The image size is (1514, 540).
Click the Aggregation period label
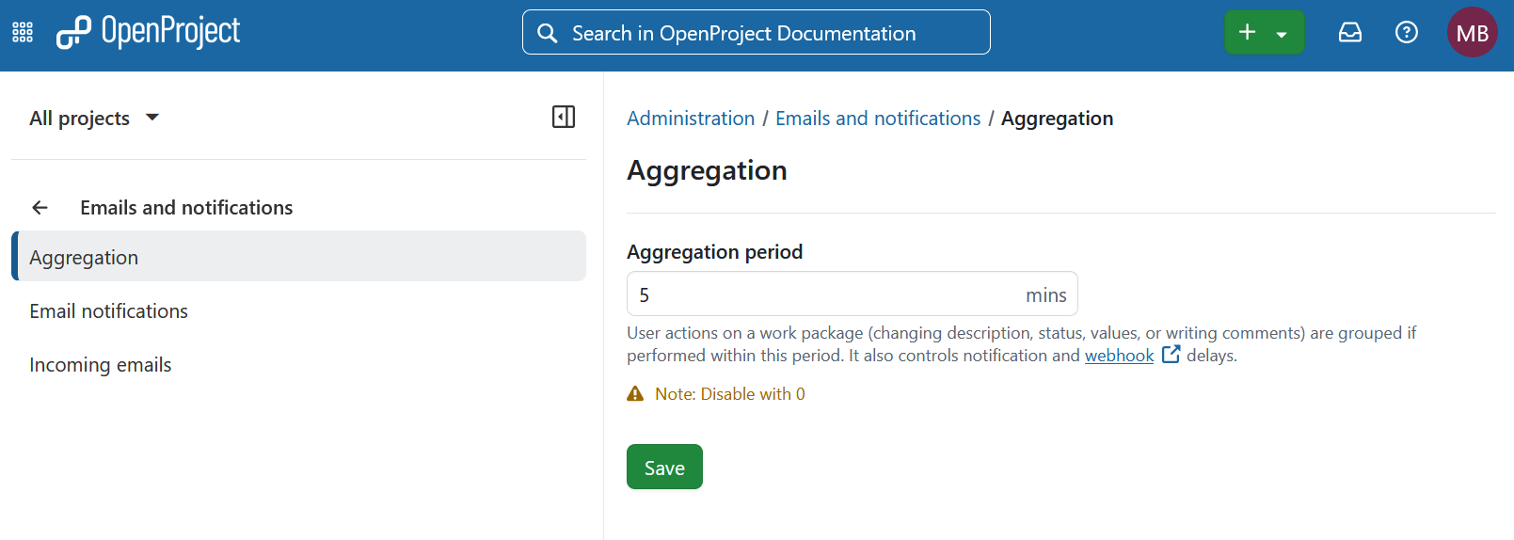[714, 252]
